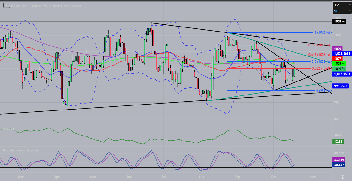The width and height of the screenshot is (352, 181).
Task: Click the black 1075 ¾ price label
Action: 339,22
